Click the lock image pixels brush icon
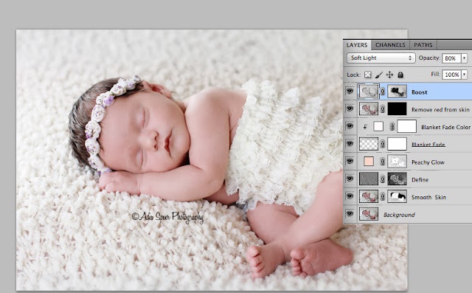 pos(378,75)
